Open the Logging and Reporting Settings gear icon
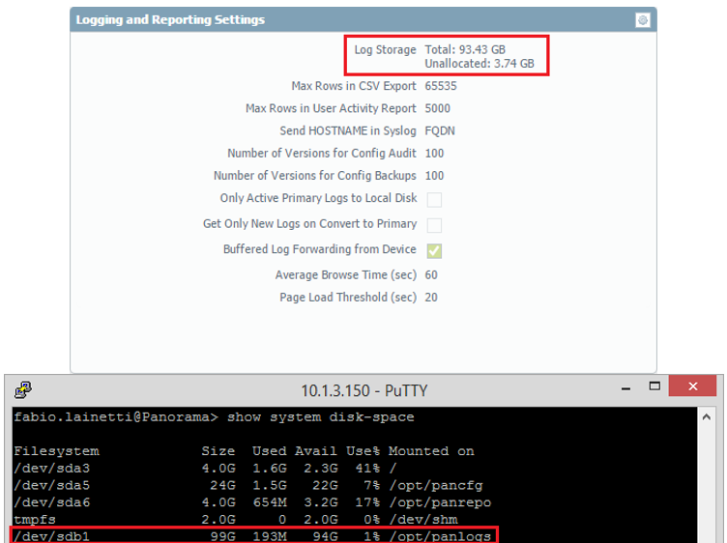Screen dimensions: 727x543 [643, 19]
